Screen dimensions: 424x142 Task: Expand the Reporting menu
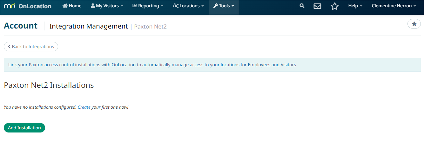(148, 6)
